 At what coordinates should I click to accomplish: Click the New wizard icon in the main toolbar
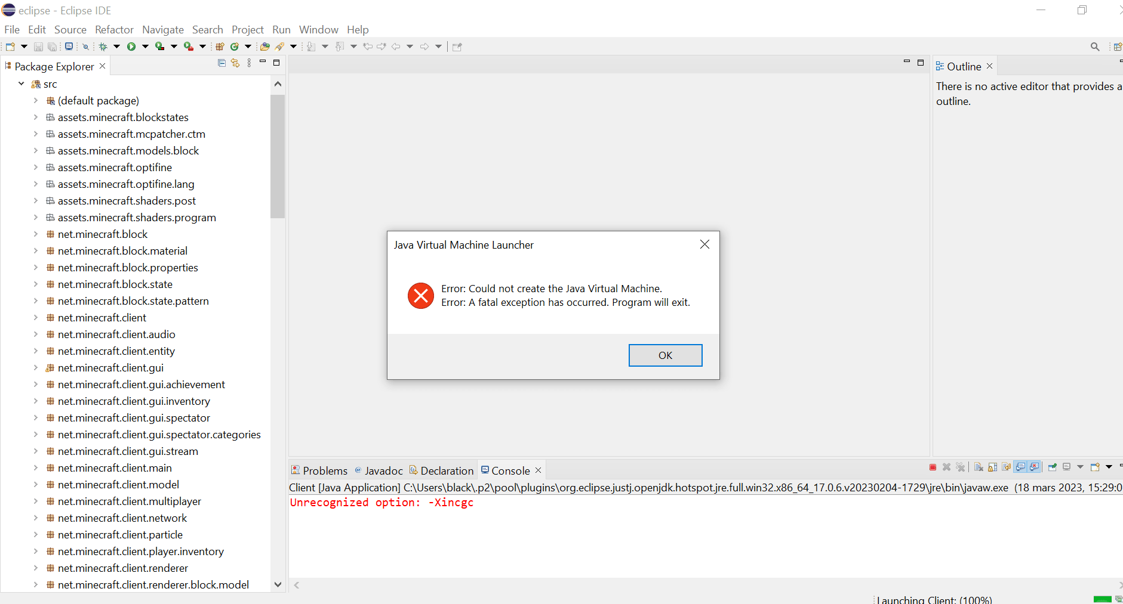pos(10,47)
